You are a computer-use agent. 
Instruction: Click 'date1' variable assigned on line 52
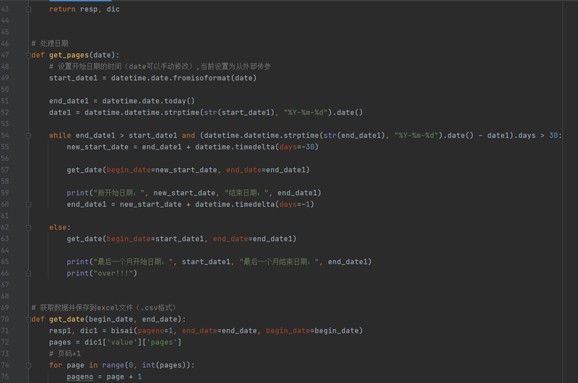tap(60, 113)
